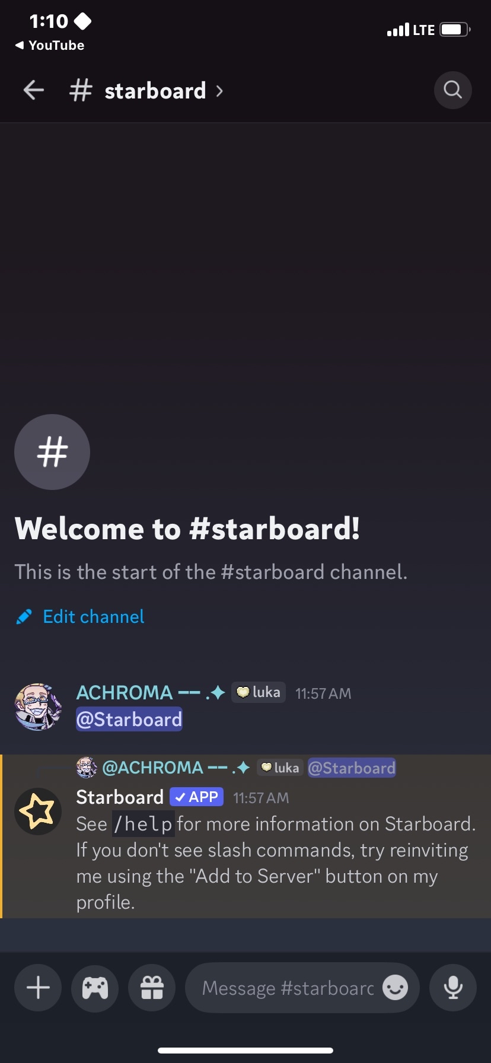491x1063 pixels.
Task: Open the plus attachment menu
Action: (38, 988)
